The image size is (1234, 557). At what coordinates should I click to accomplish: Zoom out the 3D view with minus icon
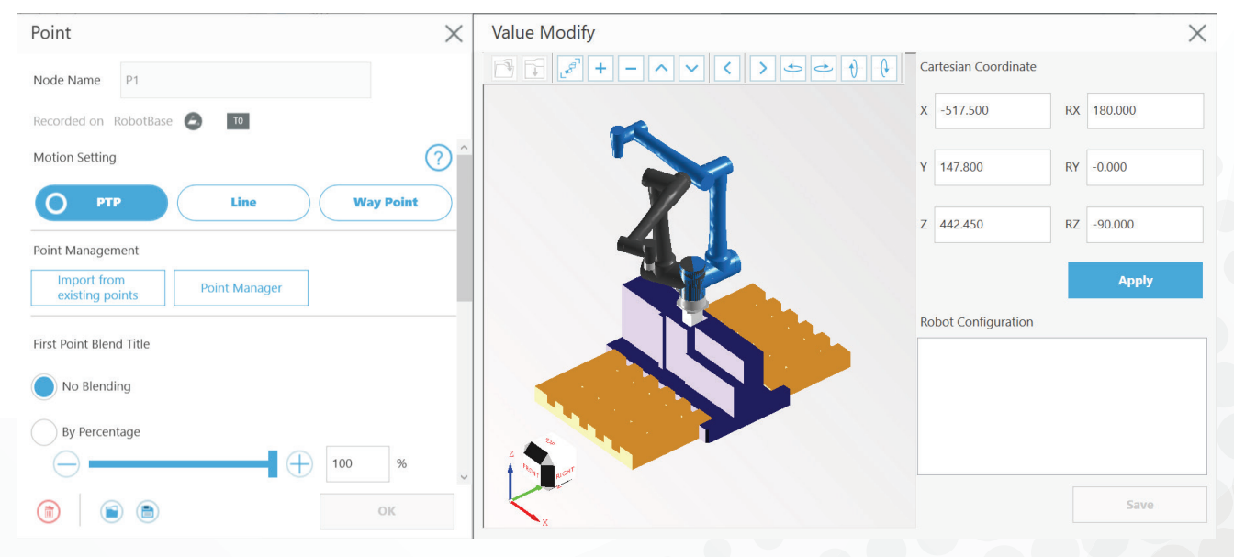(x=631, y=69)
